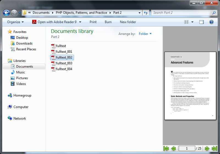Select Homegroup in navigation pane
The width and height of the screenshot is (220, 154).
click(22, 95)
